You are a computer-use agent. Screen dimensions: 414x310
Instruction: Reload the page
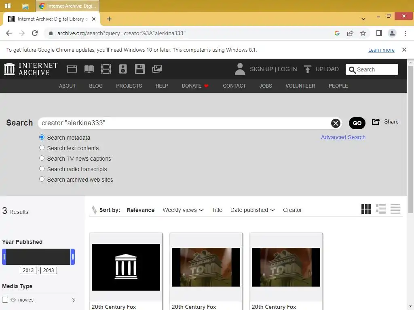pos(35,33)
